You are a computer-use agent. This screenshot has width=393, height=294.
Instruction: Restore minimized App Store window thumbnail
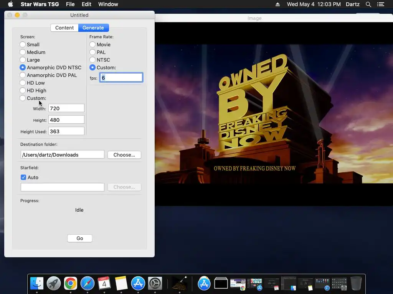255,284
